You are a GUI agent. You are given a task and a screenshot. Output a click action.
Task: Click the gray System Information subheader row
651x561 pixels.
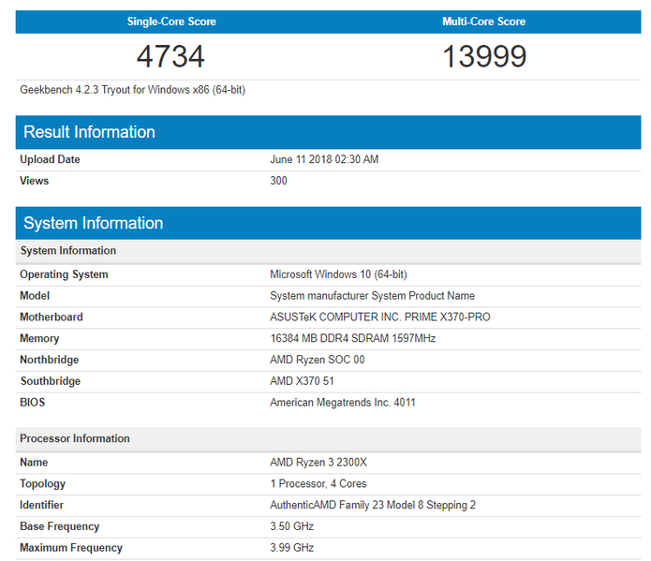point(328,251)
